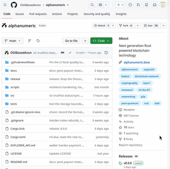
Task: Open the Insights tab
Action: (121, 14)
